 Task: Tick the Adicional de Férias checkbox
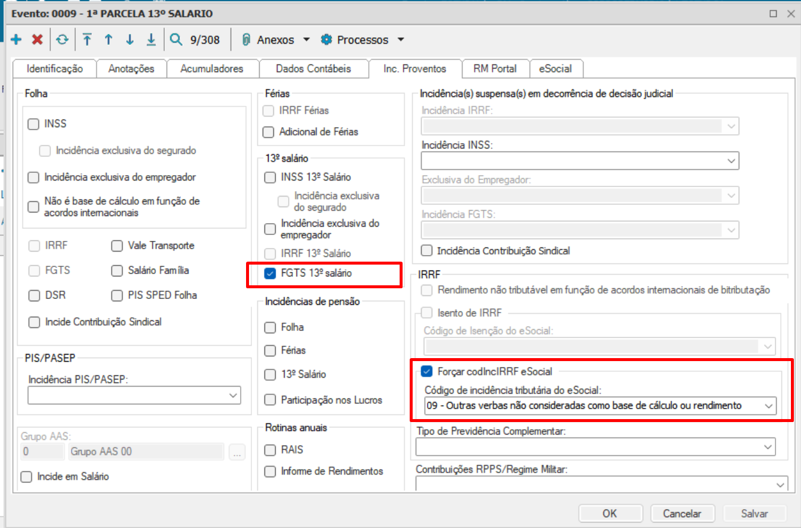coord(269,132)
